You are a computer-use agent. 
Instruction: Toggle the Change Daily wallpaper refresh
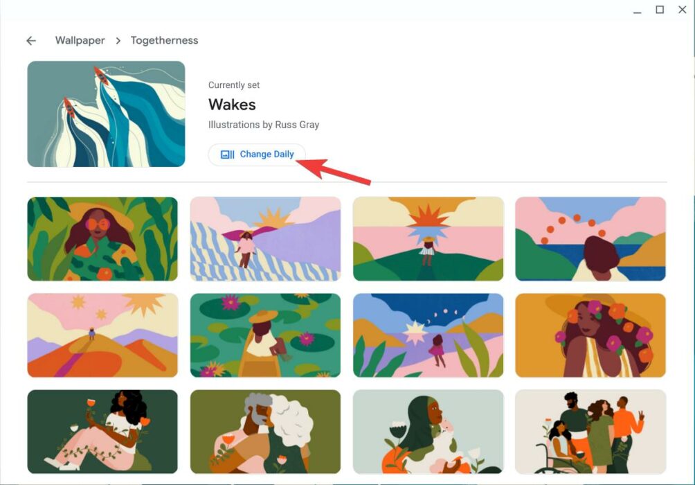(x=257, y=155)
